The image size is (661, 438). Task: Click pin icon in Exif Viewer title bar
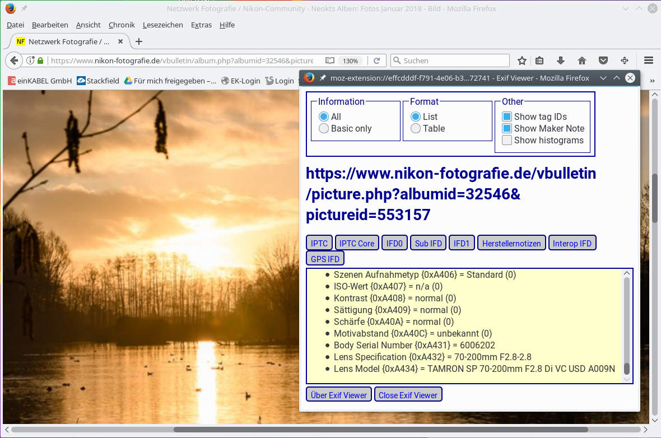point(323,78)
